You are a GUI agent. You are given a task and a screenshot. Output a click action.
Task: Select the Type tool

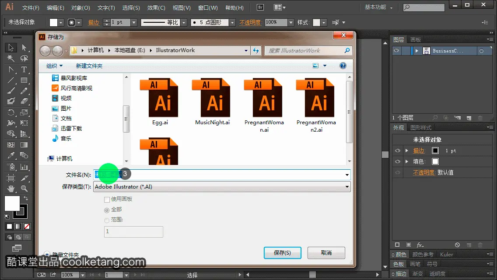(x=24, y=69)
